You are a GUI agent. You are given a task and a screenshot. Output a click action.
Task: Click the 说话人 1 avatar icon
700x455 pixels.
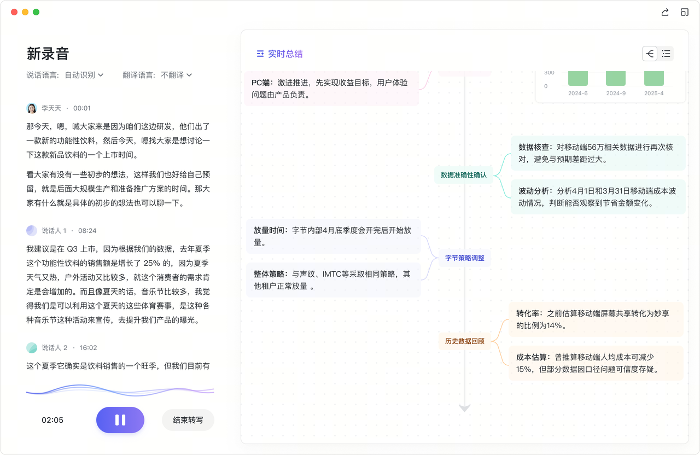[32, 231]
